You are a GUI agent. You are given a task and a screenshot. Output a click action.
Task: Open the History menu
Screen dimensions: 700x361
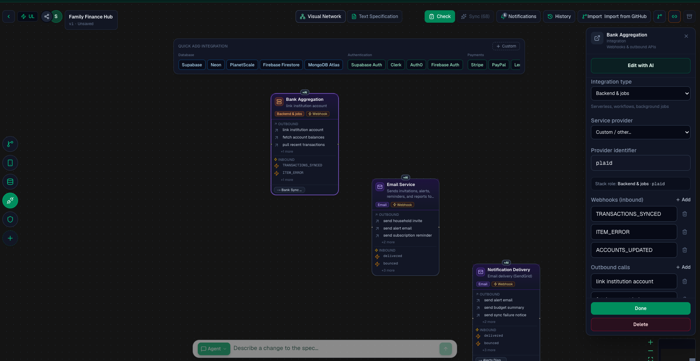pos(560,16)
